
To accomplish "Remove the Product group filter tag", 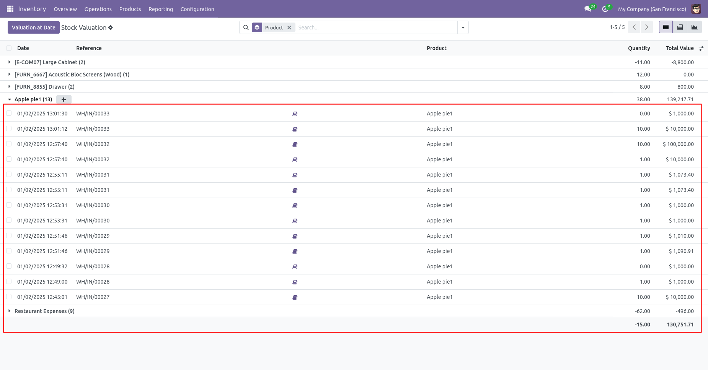I will click(289, 28).
